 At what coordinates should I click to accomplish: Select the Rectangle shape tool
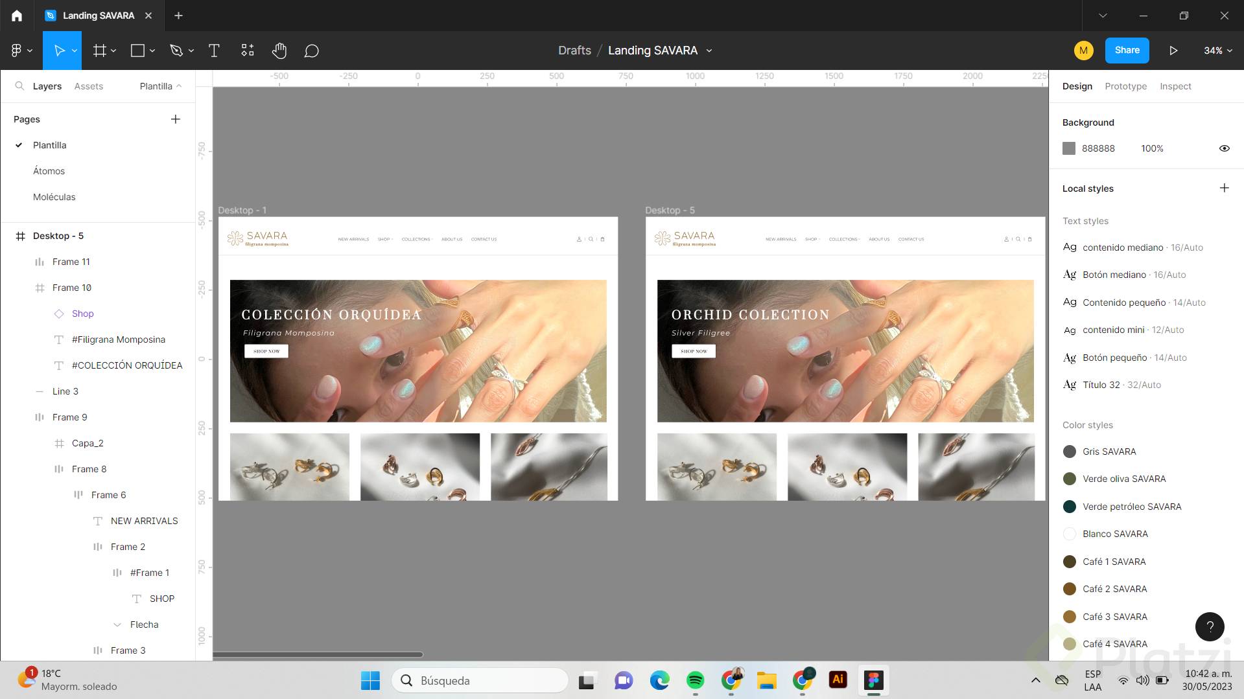coord(137,51)
